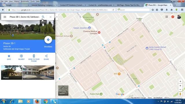Click the show my location button
Screen dimensions: 185x104
point(180,81)
